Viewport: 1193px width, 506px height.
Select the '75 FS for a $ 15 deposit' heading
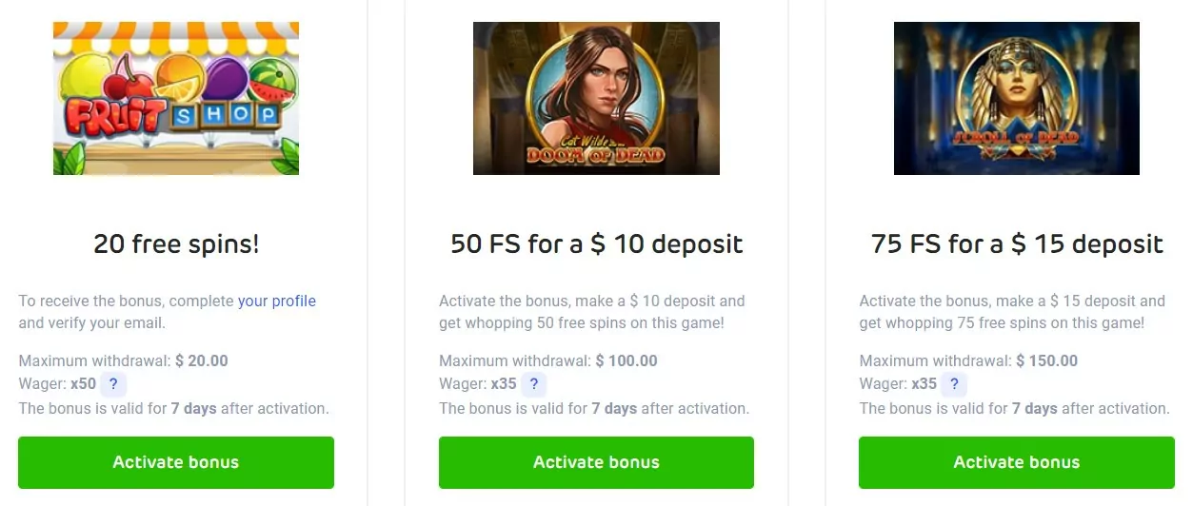(x=1017, y=244)
